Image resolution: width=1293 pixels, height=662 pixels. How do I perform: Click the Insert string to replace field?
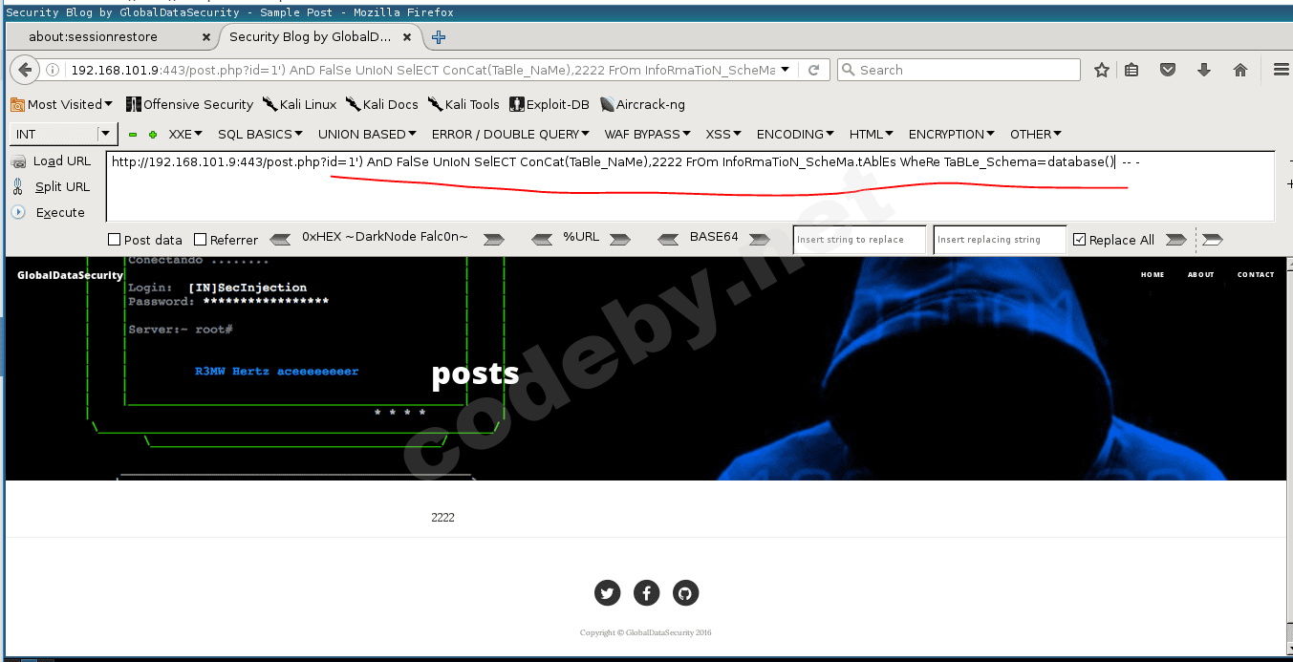[860, 240]
